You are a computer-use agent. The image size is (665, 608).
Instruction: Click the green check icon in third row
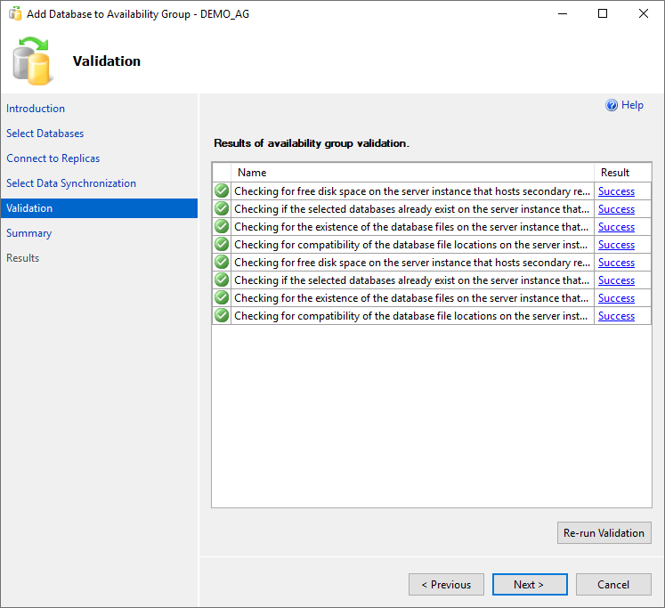(x=222, y=227)
